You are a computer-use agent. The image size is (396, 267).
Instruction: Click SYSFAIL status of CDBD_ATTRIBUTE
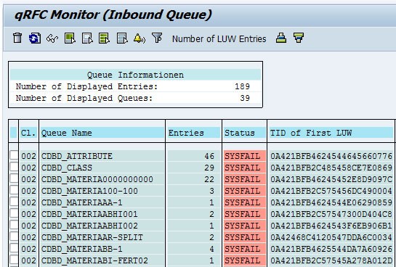point(243,156)
